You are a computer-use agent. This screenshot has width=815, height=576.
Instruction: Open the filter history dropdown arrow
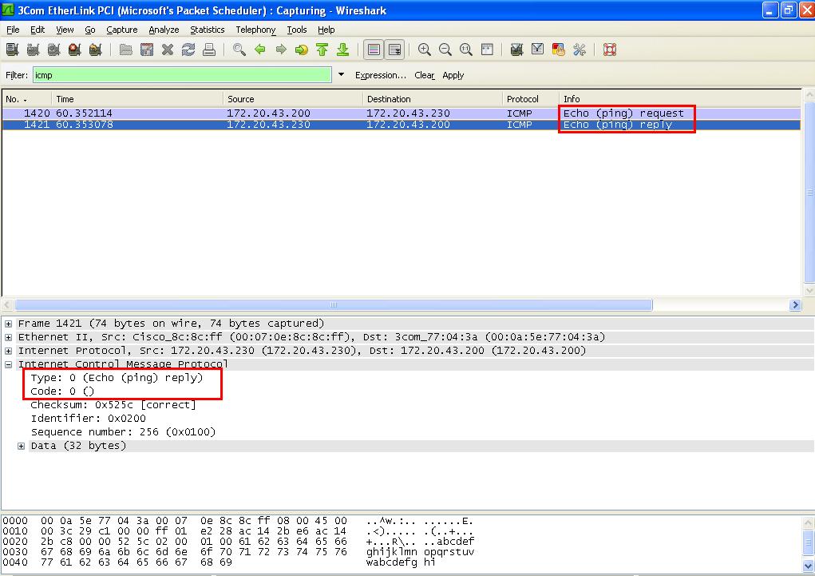pyautogui.click(x=341, y=74)
